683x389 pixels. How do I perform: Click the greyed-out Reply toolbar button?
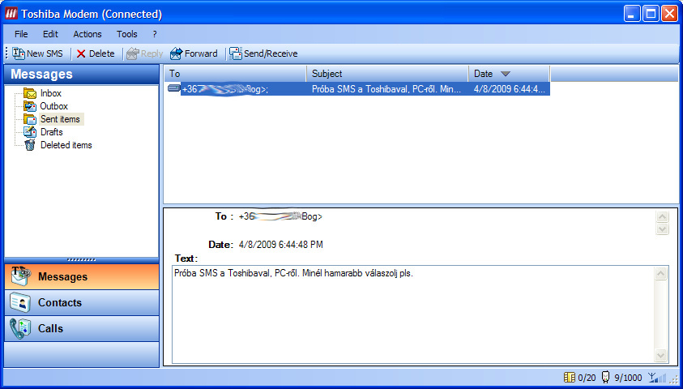(144, 53)
